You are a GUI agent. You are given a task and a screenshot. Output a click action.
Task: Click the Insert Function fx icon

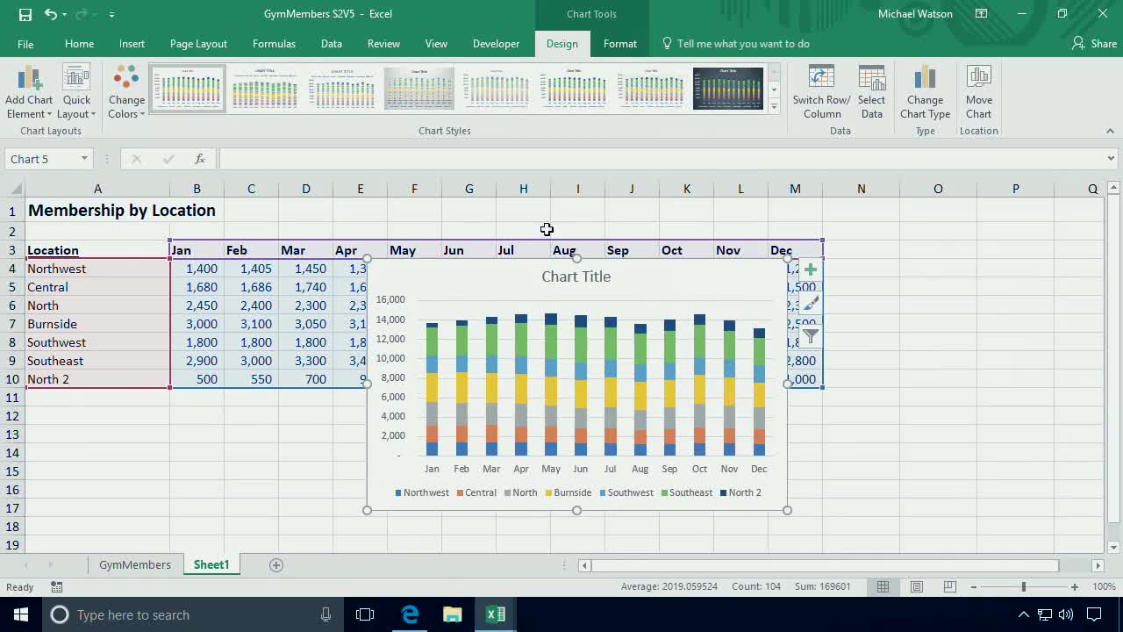(199, 159)
